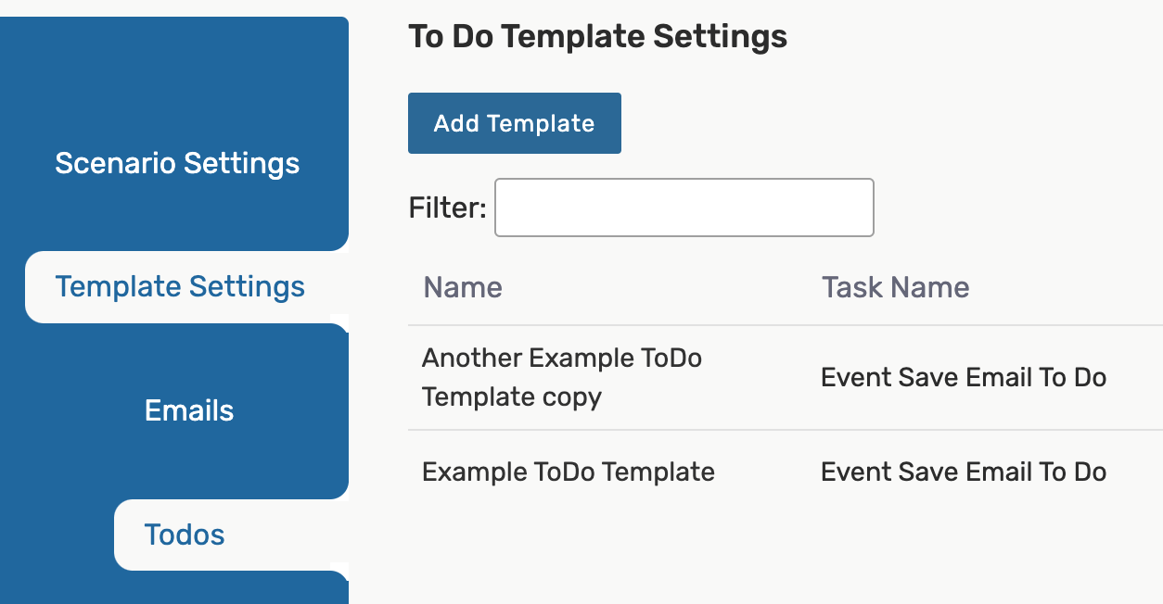Click first row's Event Save Email To Do cell

[963, 377]
